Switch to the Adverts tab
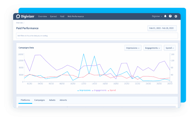 pyautogui.click(x=63, y=100)
